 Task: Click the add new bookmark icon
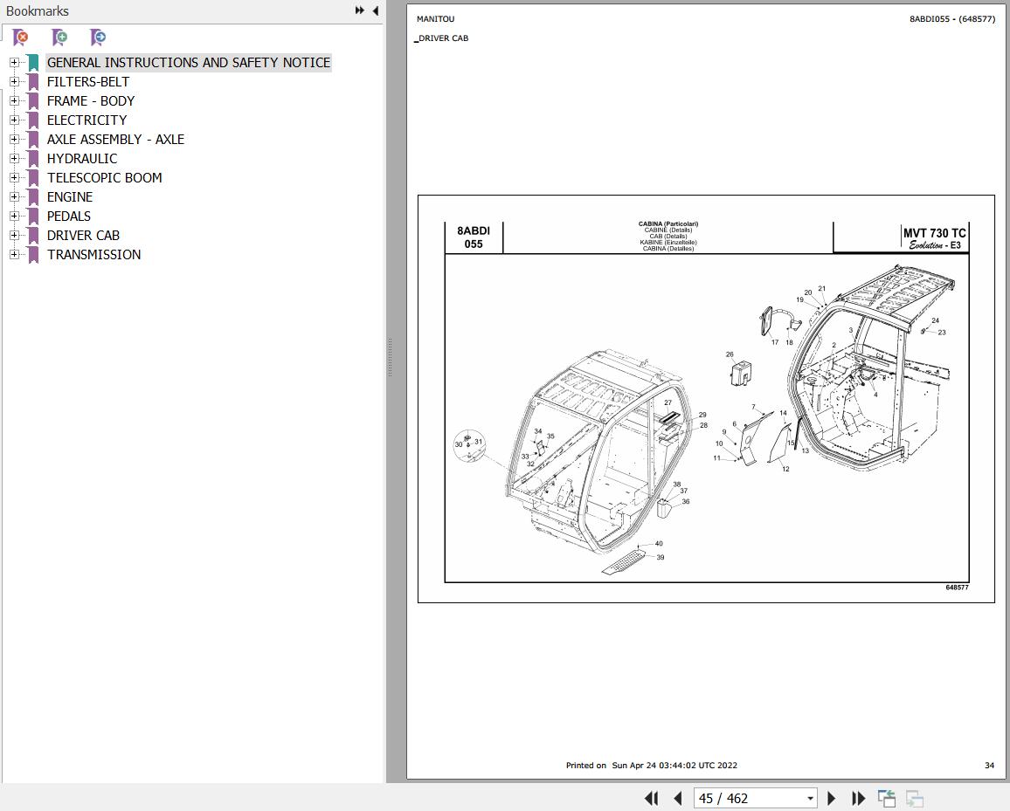pyautogui.click(x=59, y=38)
